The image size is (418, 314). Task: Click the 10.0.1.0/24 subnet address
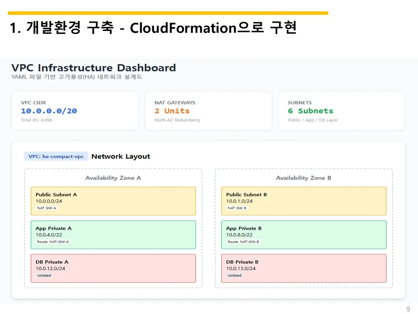[x=239, y=201]
